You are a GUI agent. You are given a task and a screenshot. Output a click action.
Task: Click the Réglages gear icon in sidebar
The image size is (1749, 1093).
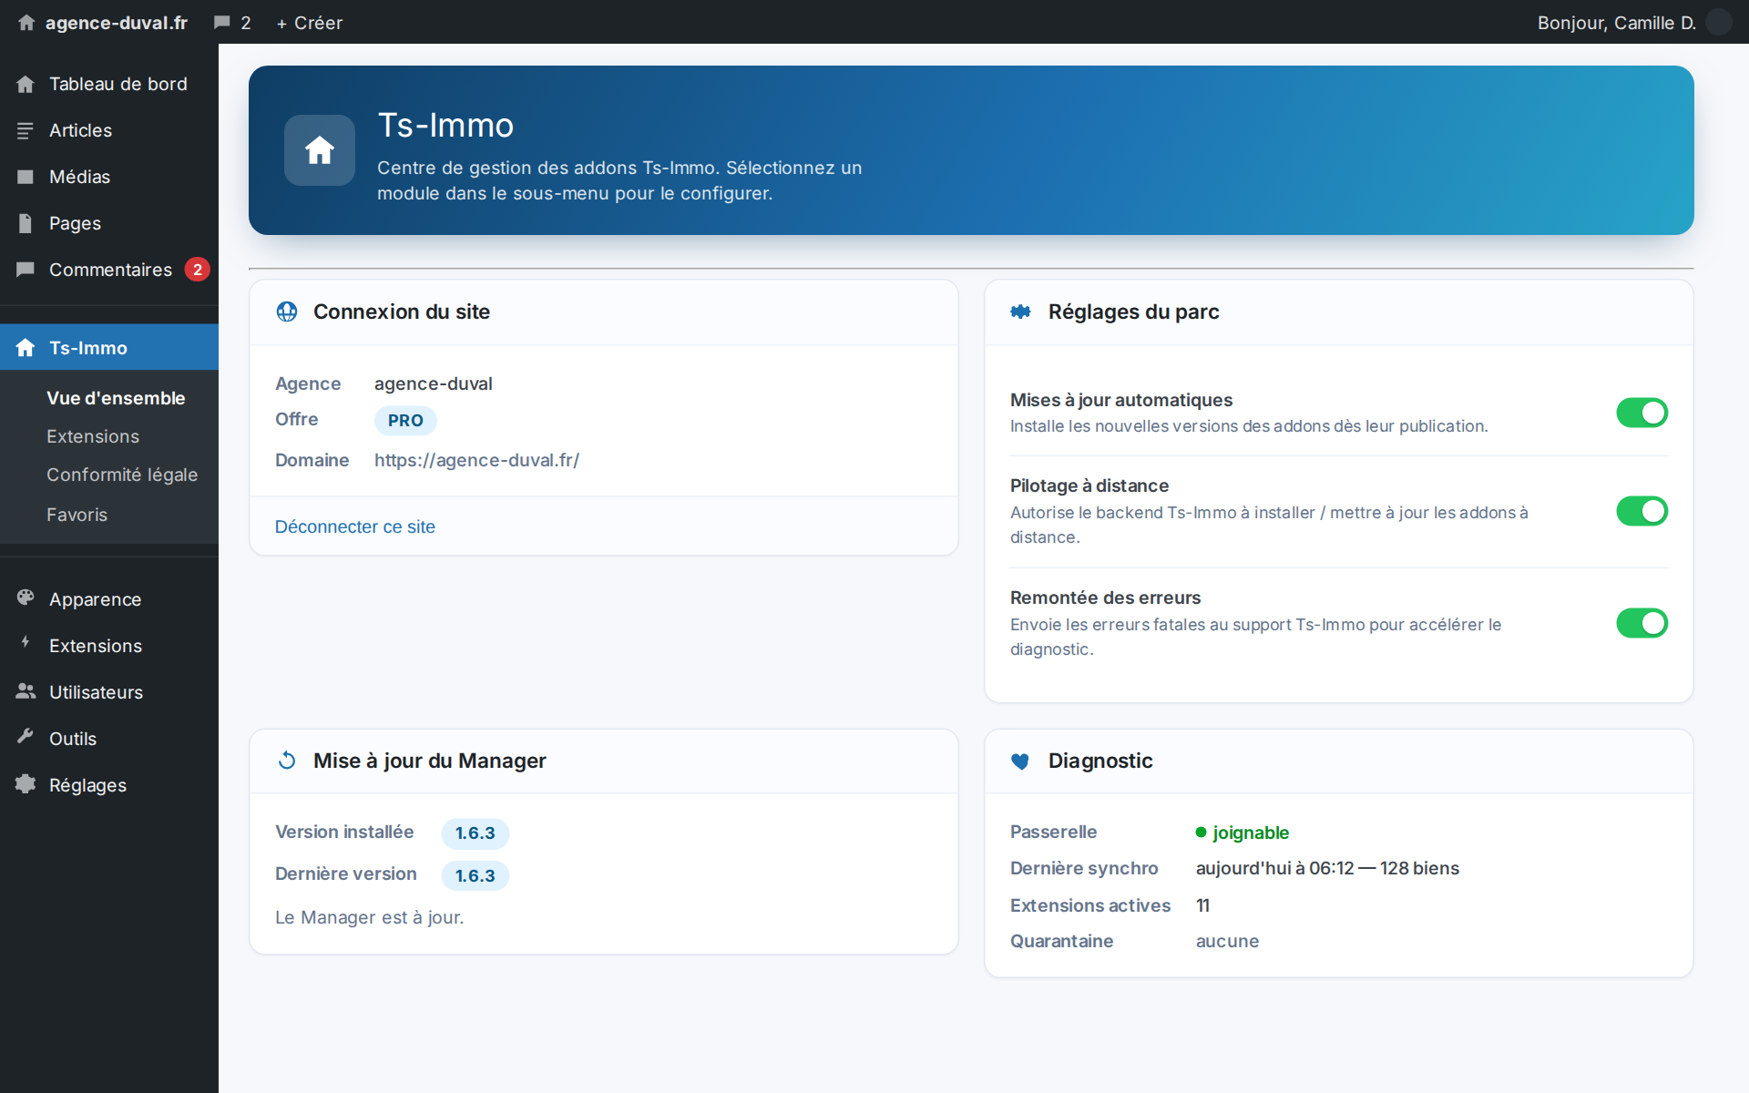click(26, 784)
